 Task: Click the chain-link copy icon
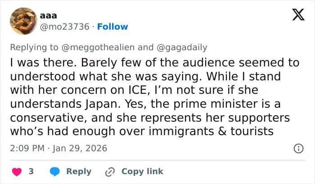(110, 172)
